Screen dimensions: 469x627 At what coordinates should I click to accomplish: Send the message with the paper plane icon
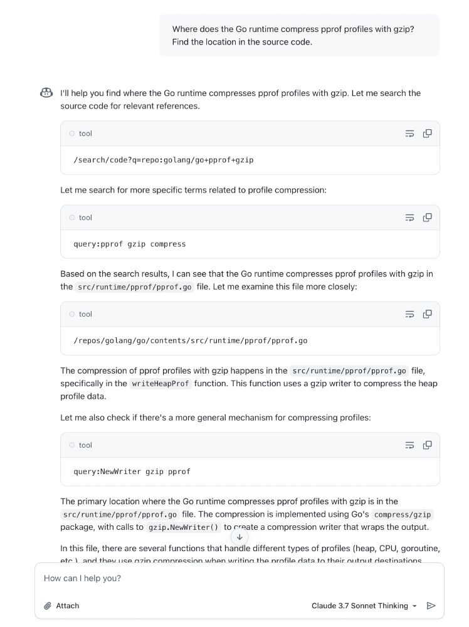tap(431, 606)
